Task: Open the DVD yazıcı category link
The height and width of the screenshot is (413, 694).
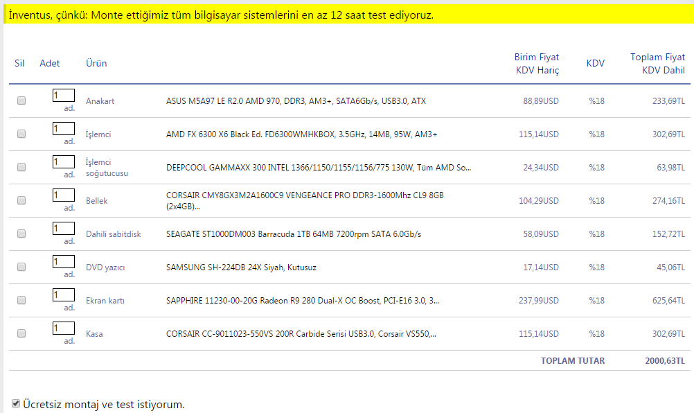Action: [105, 267]
